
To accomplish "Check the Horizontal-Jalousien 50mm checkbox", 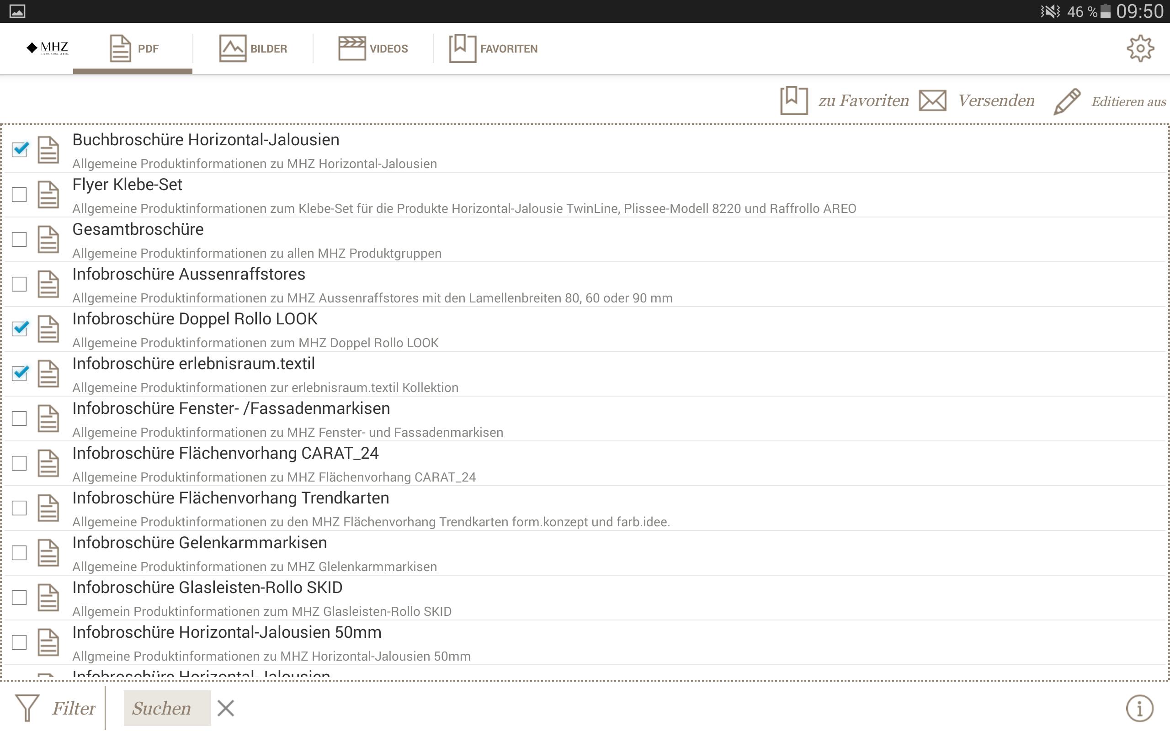I will (19, 642).
